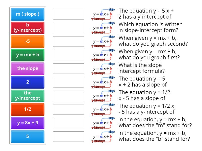Click the purple 'y = 8x + 9' tile
202x151 pixels.
coord(28,123)
